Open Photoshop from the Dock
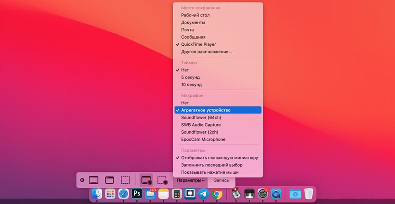Screen dimensions: 395x204 [137, 194]
